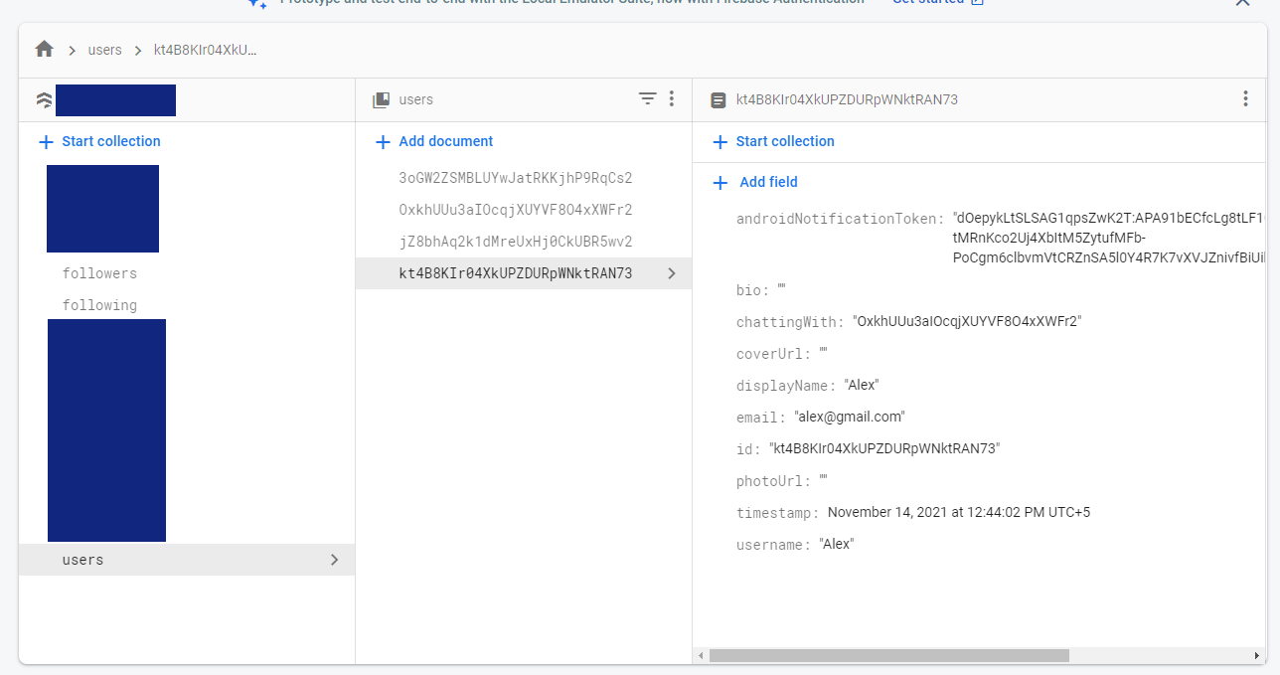Click kt4B8KIr04XkU… in the breadcrumb path
This screenshot has width=1280, height=675.
pyautogui.click(x=206, y=50)
